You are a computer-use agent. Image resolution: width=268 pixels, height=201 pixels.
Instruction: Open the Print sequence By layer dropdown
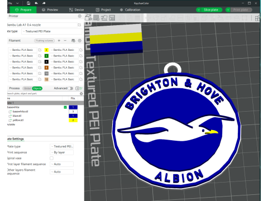click(x=61, y=152)
